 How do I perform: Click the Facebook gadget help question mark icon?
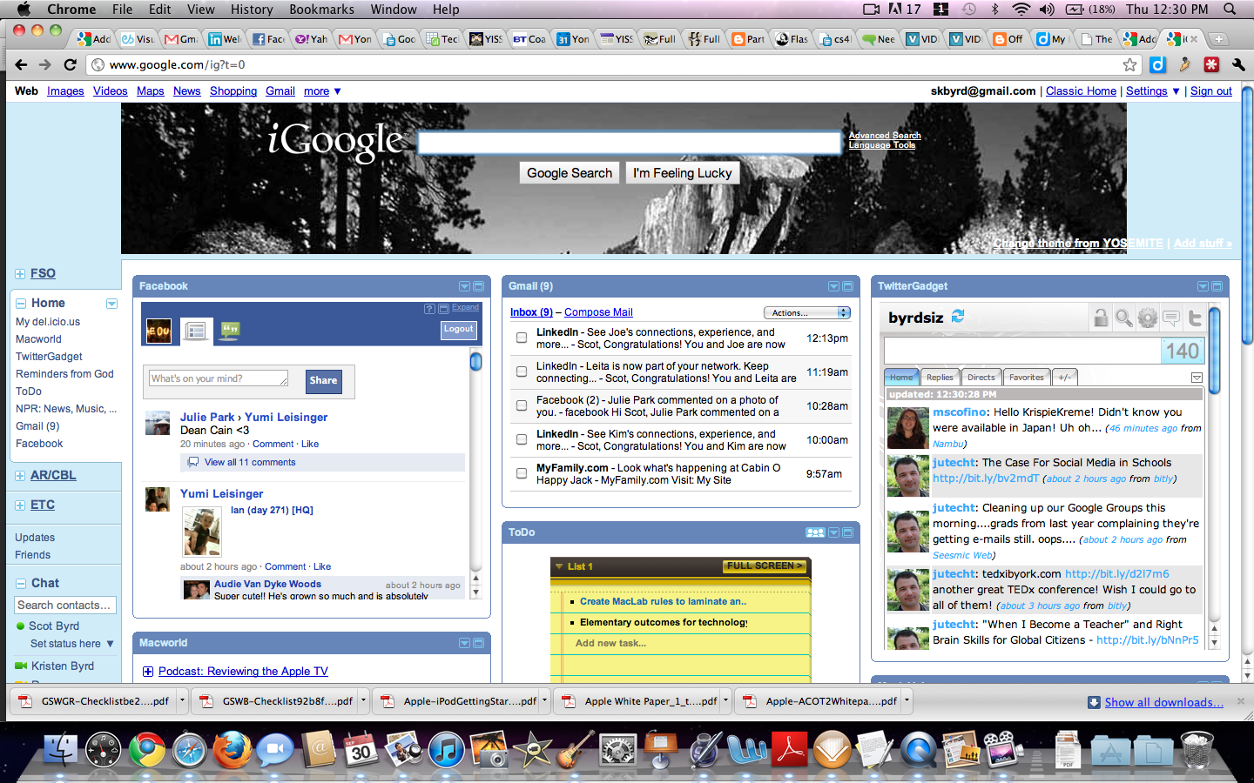point(429,309)
